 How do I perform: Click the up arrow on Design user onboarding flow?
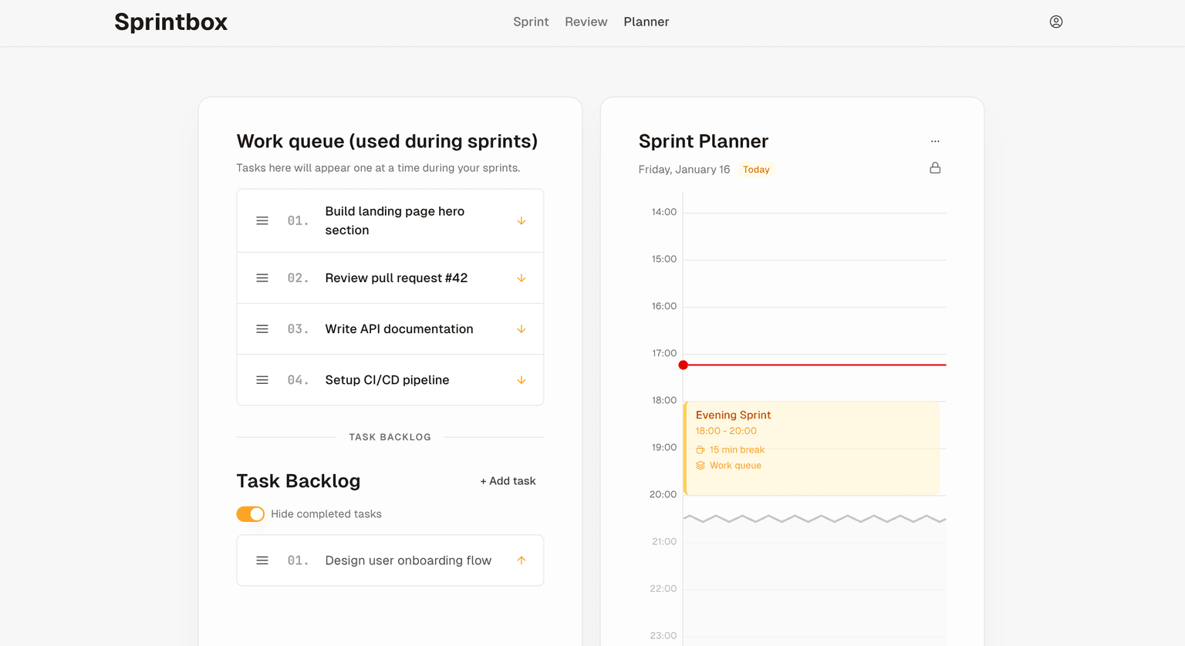point(522,560)
